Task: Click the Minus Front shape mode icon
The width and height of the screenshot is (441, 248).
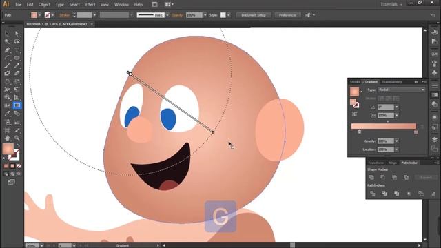Action: [x=383, y=178]
